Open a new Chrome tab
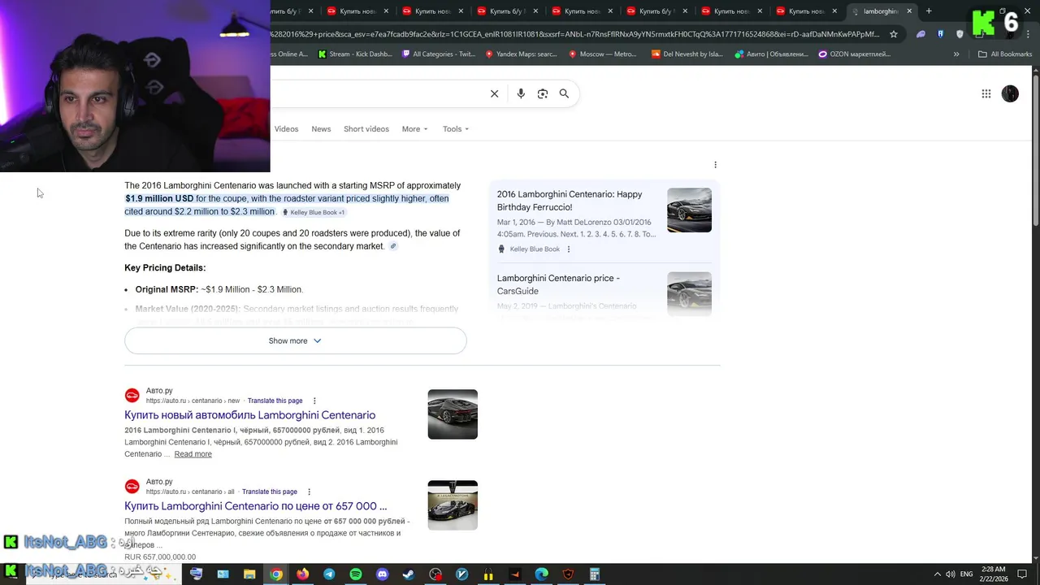1040x585 pixels. pos(929,11)
